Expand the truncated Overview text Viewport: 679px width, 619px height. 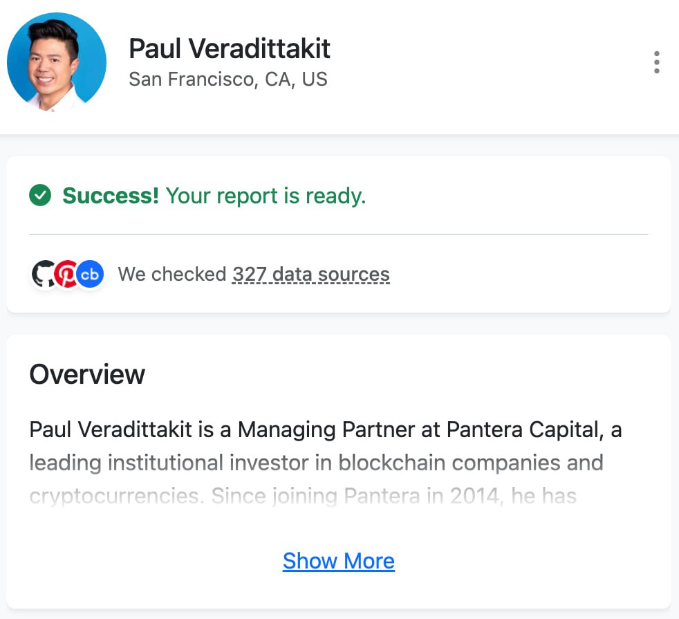(x=338, y=561)
